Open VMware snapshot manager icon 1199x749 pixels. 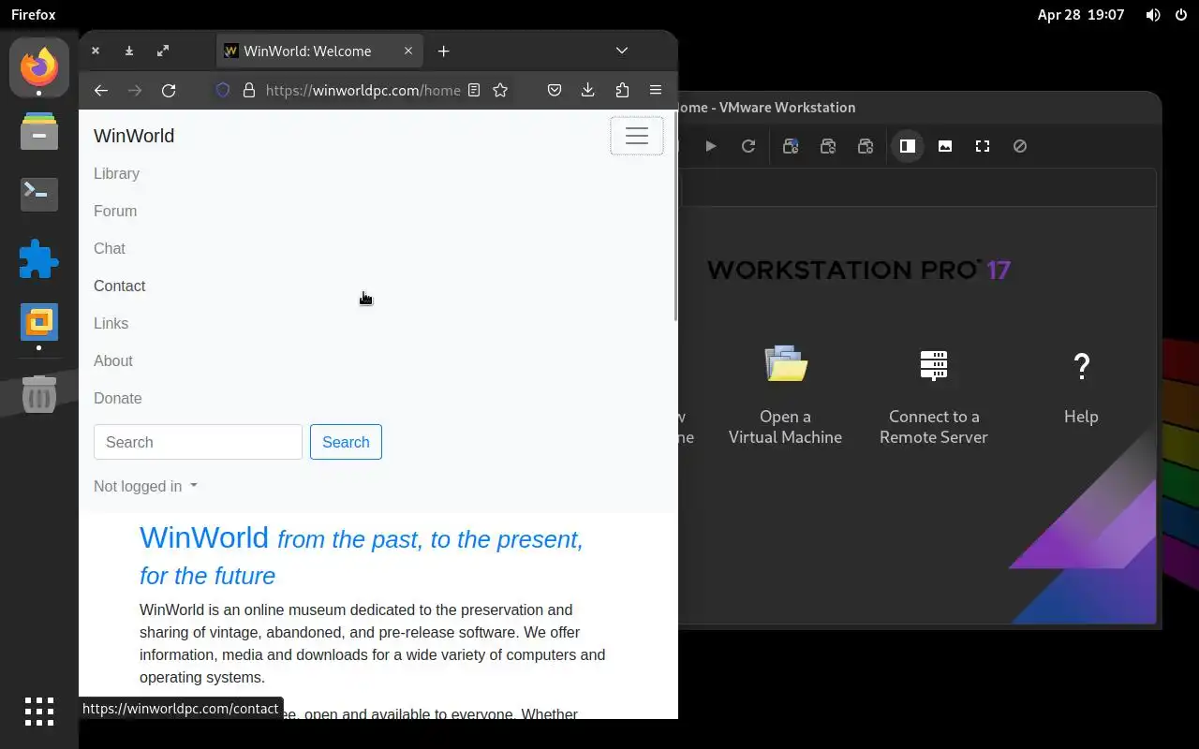pos(866,146)
